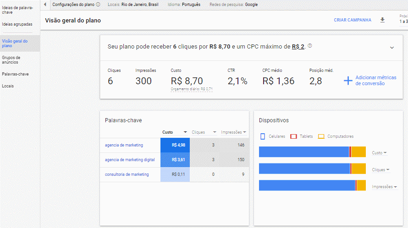Toggle the Celulares legend box
The height and width of the screenshot is (228, 408).
(263, 136)
